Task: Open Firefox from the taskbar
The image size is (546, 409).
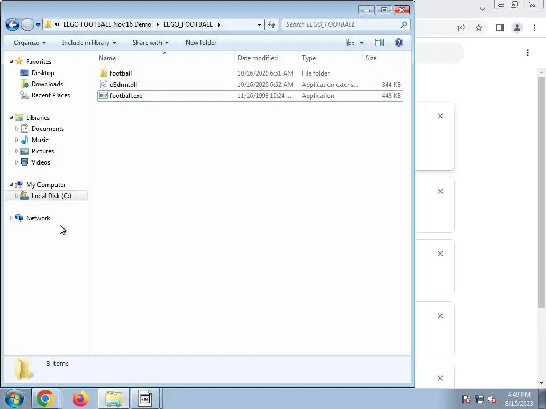Action: pyautogui.click(x=81, y=398)
